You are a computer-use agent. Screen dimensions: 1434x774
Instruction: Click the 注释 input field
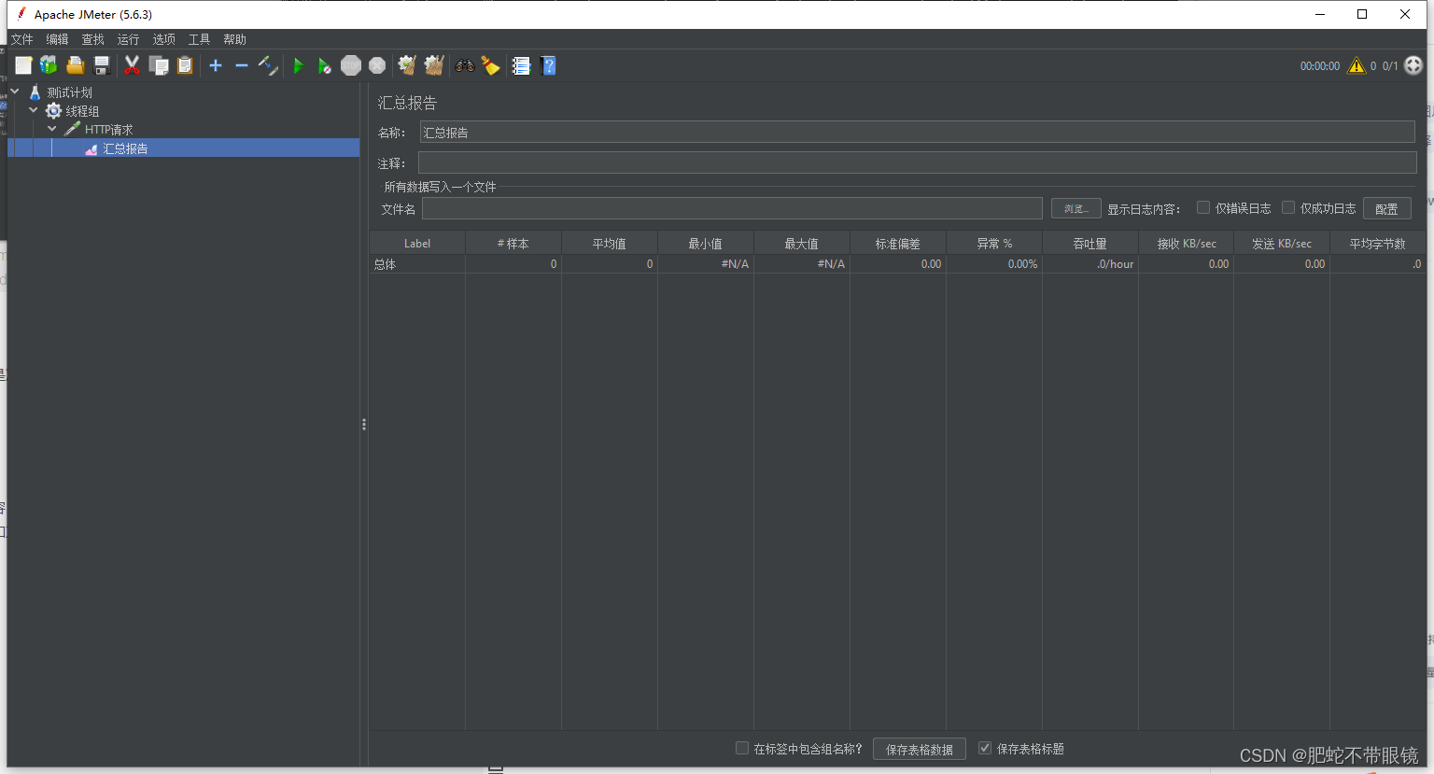point(917,162)
